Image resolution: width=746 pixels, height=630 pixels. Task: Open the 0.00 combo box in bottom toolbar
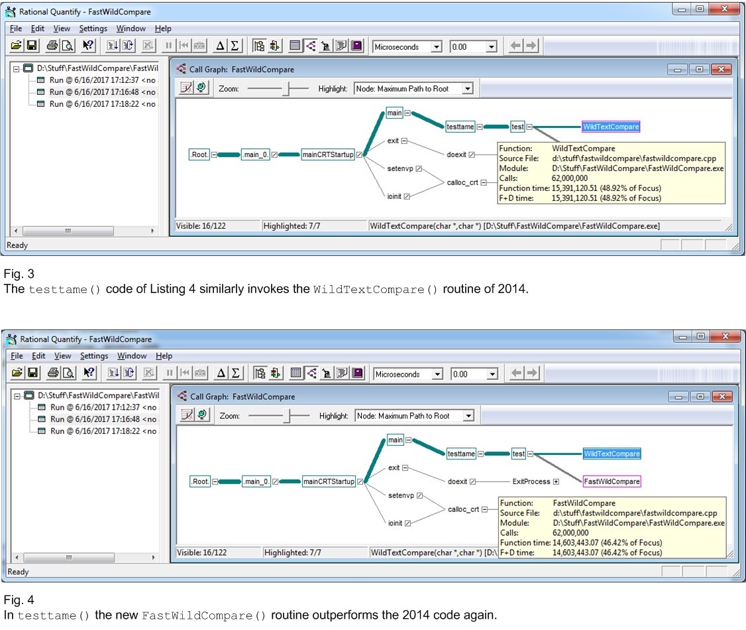492,375
